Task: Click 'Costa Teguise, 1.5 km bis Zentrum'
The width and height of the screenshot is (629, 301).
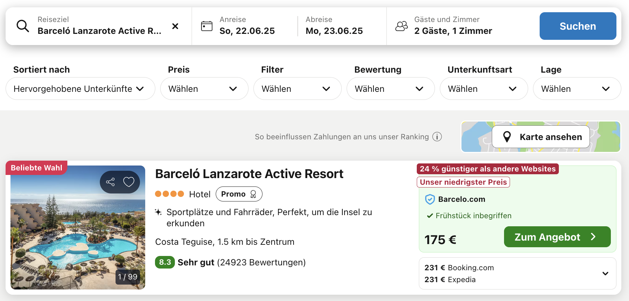Action: coord(225,242)
